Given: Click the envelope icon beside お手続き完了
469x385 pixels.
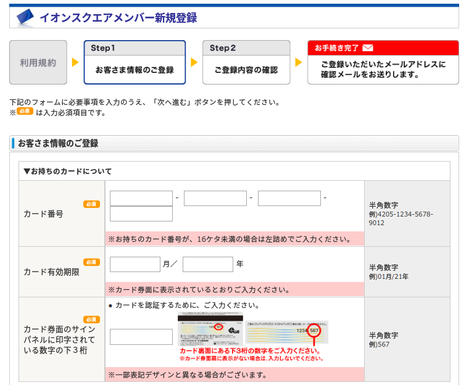Looking at the screenshot, I should tap(368, 48).
